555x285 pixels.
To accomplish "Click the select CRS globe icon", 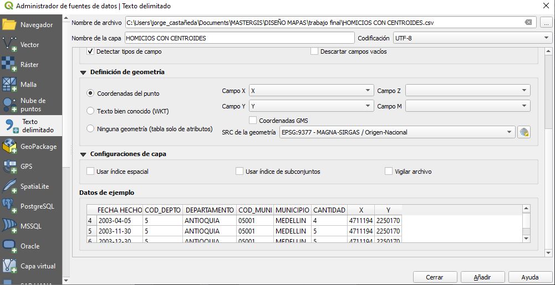I will [x=524, y=132].
